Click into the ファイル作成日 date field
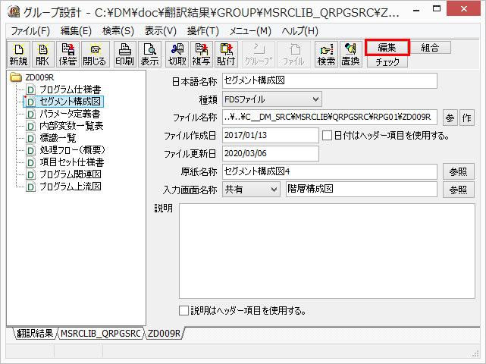This screenshot has height=364, width=486. click(271, 135)
